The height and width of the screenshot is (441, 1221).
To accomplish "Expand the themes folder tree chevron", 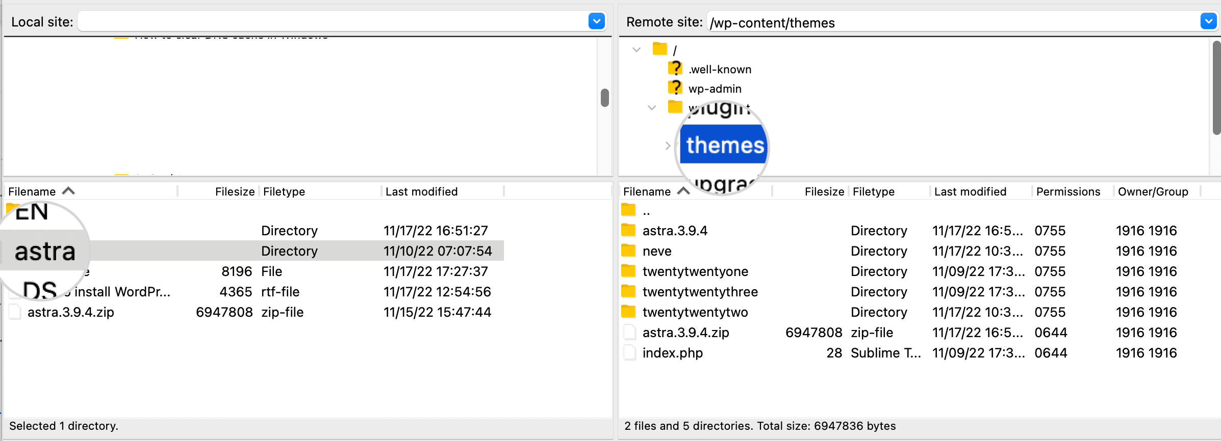I will click(x=668, y=146).
